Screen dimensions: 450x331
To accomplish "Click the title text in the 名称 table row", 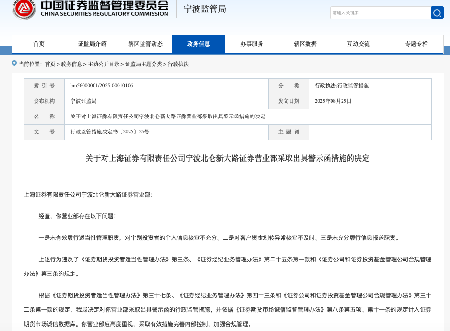I will click(168, 117).
